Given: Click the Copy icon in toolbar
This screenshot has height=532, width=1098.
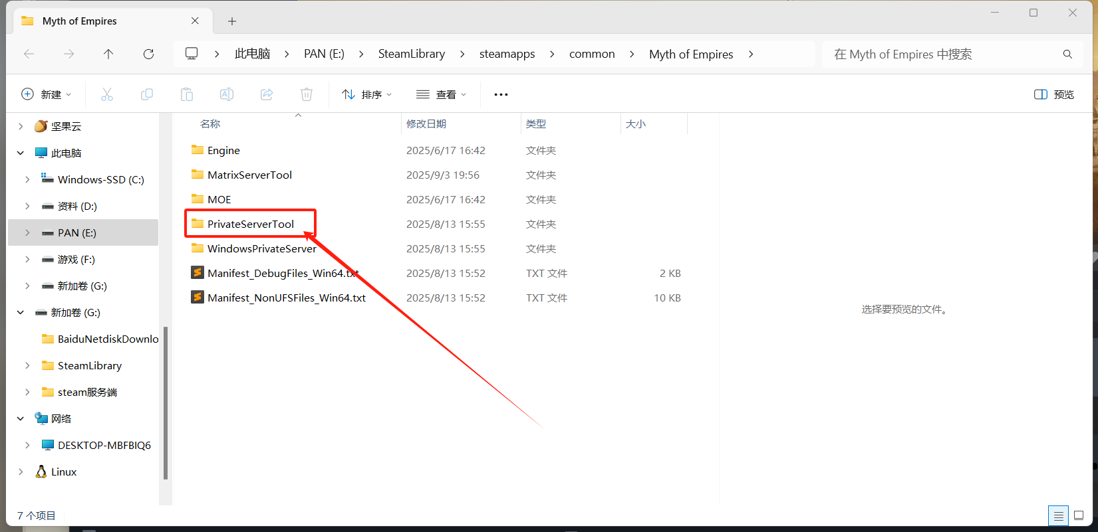Looking at the screenshot, I should [147, 94].
